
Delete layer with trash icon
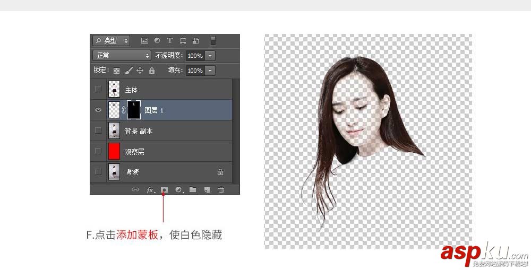point(221,190)
